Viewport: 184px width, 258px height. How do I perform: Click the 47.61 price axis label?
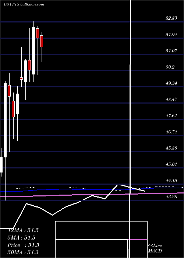(171, 115)
